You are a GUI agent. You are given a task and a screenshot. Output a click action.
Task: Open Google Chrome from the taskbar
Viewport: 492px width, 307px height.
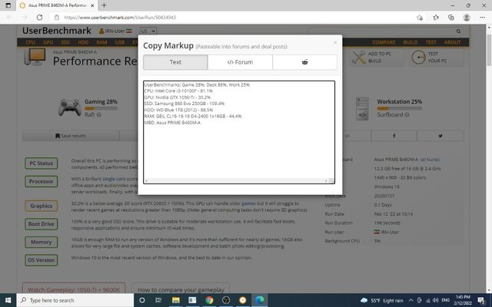(x=209, y=300)
